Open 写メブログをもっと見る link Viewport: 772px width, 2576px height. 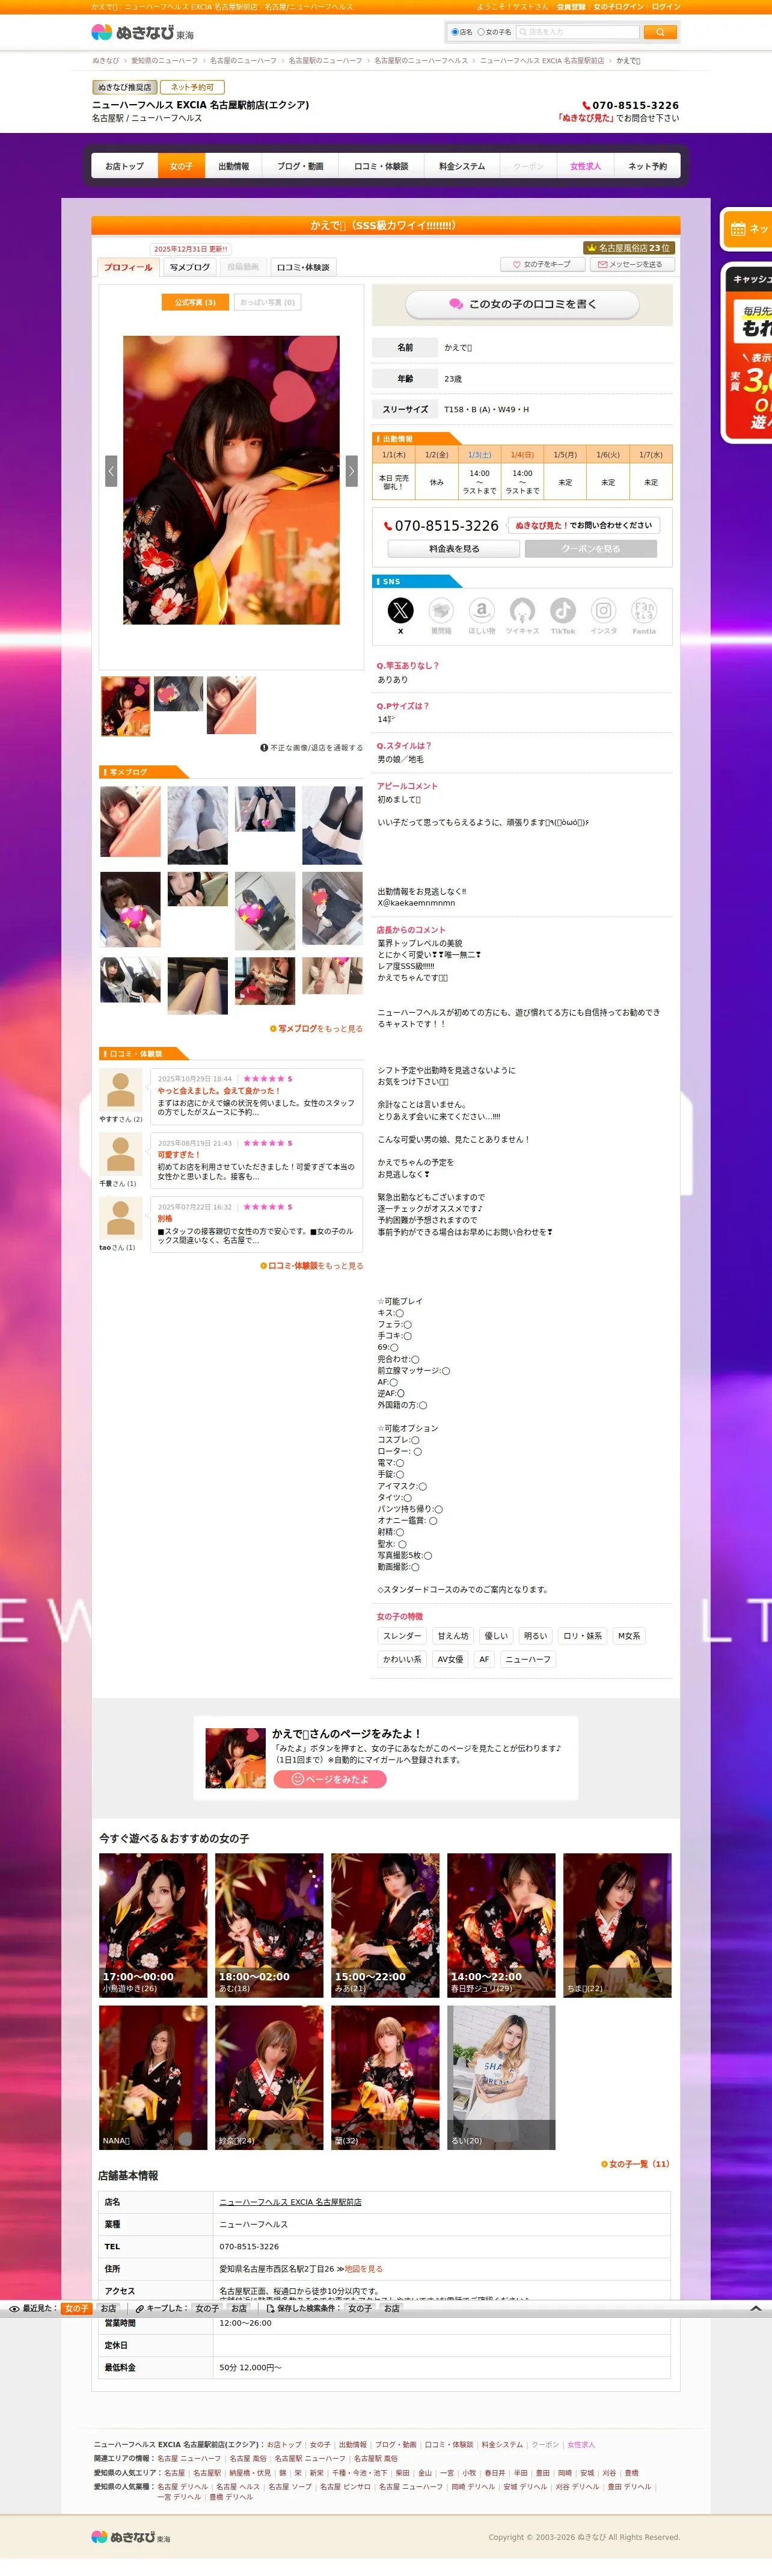pyautogui.click(x=317, y=1029)
